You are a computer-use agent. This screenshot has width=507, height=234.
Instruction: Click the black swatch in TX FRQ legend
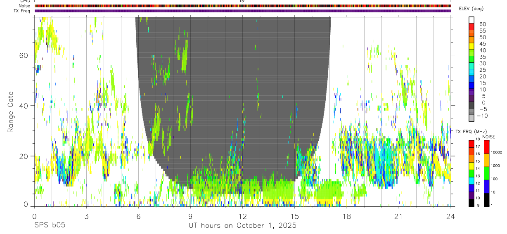coord(471,203)
